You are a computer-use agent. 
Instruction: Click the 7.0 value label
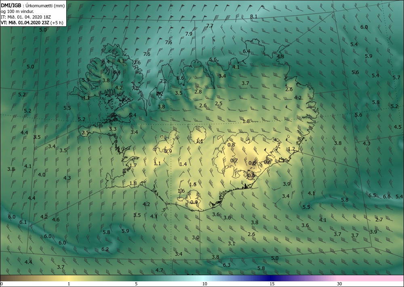click(x=135, y=89)
